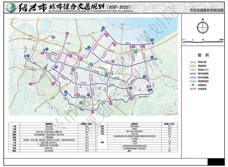
Task: Pick the green 高速联接线 legend swatch
Action: 193,81
